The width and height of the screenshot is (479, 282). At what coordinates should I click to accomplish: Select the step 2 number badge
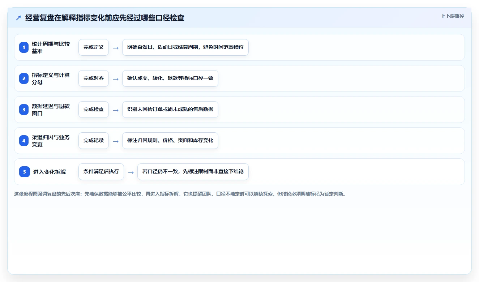24,78
